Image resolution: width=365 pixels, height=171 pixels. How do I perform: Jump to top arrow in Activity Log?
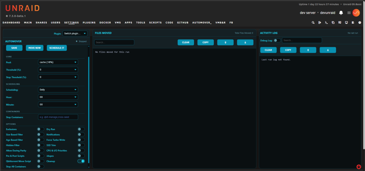pyautogui.click(x=308, y=50)
